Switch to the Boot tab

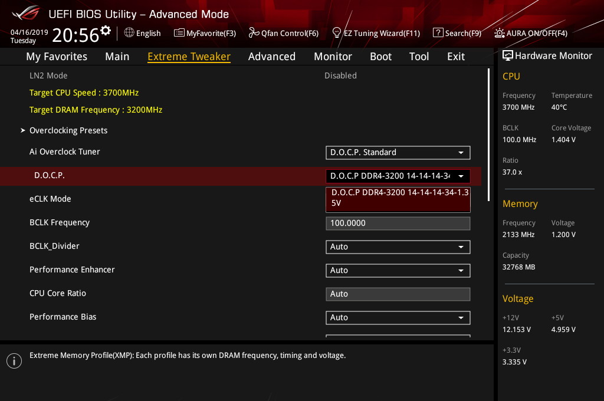[x=380, y=57]
